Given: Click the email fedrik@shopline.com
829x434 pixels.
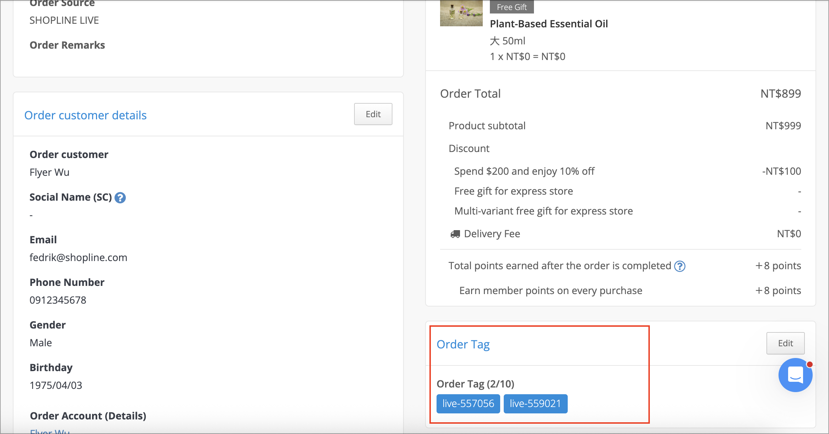Looking at the screenshot, I should (78, 257).
